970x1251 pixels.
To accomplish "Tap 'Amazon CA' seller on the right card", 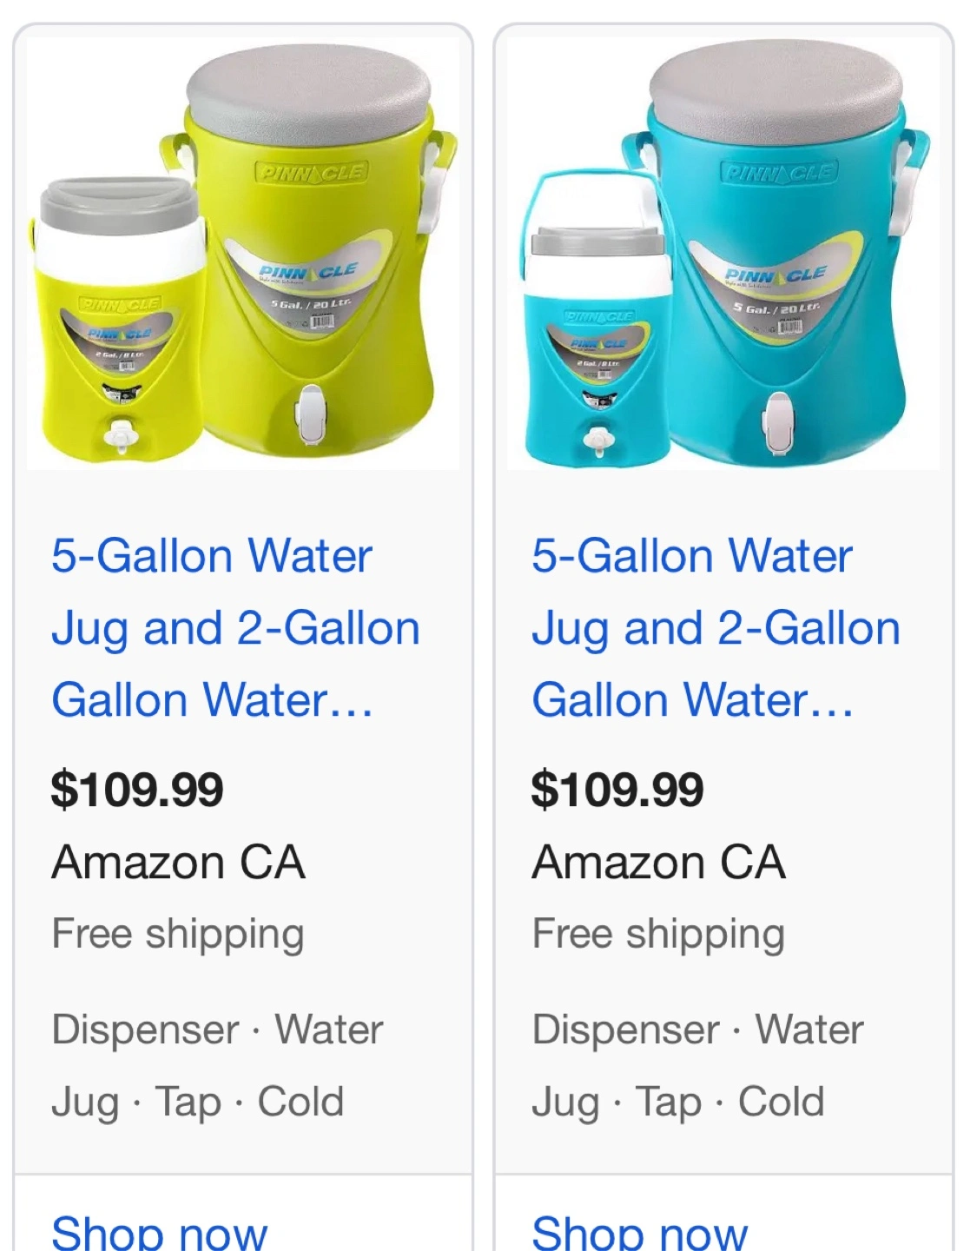I will pos(659,863).
